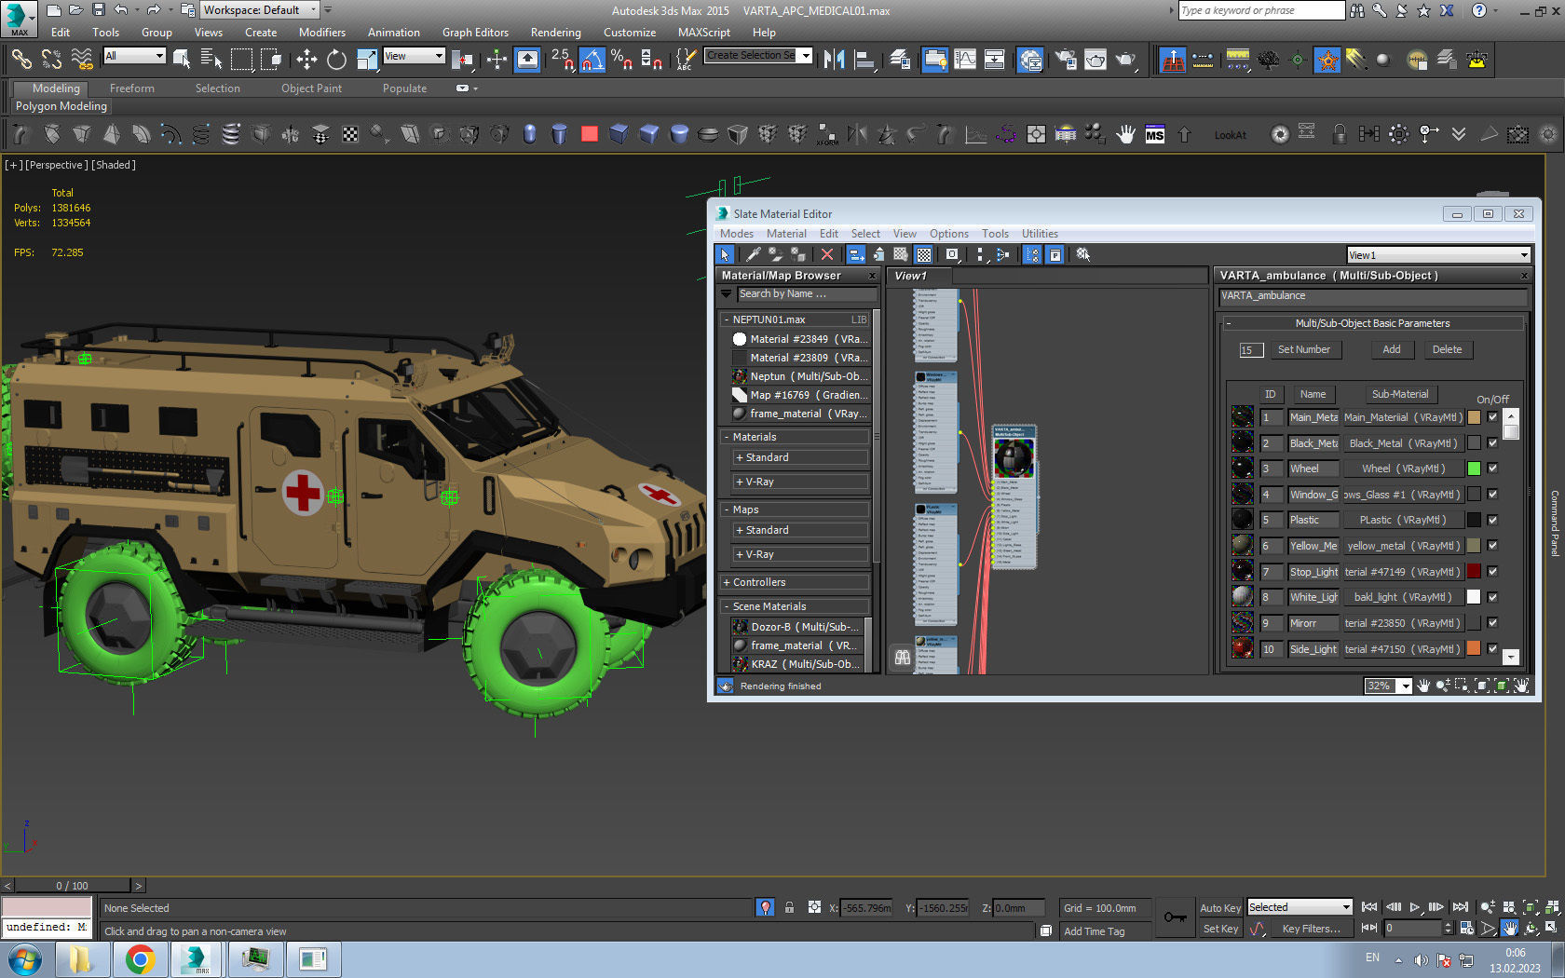Toggle On/Off checkbox for Stop_Light row
The height and width of the screenshot is (978, 1565).
click(x=1492, y=572)
